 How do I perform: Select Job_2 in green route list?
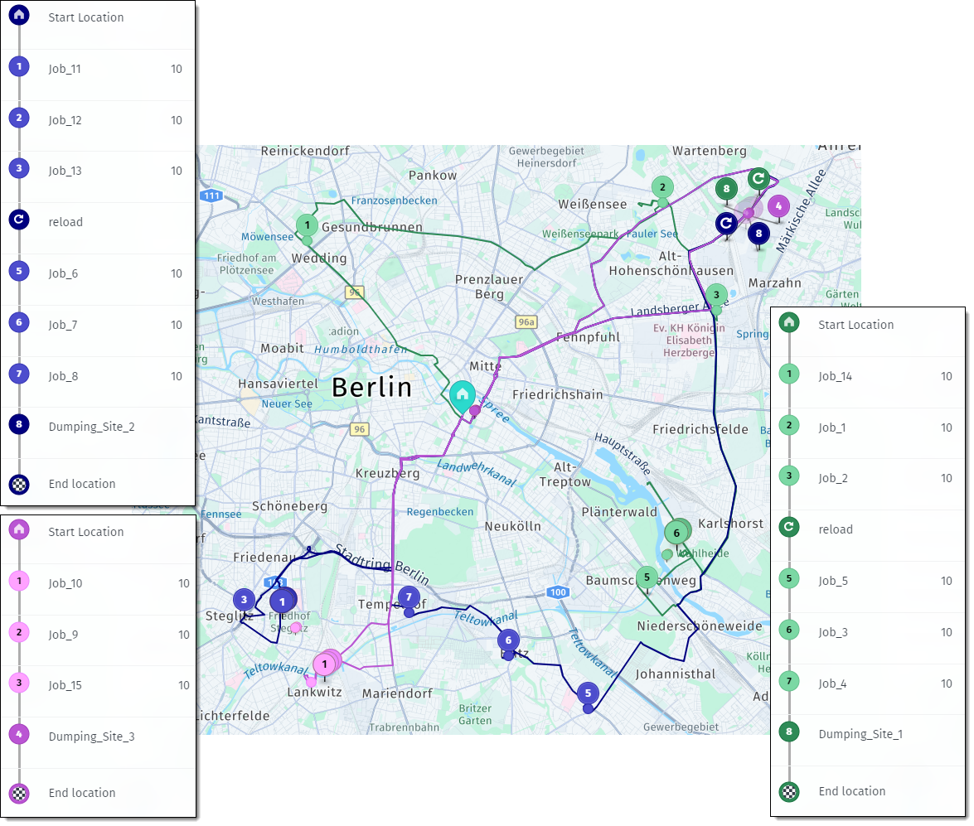tap(868, 478)
